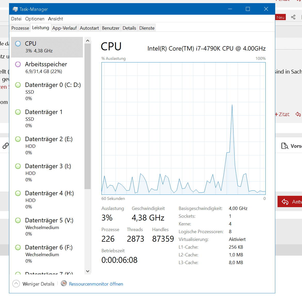Click sidebar scrollbar down arrow

coord(88,271)
